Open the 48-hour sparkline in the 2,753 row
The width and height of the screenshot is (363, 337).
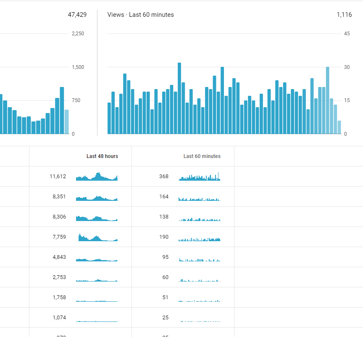(x=97, y=280)
